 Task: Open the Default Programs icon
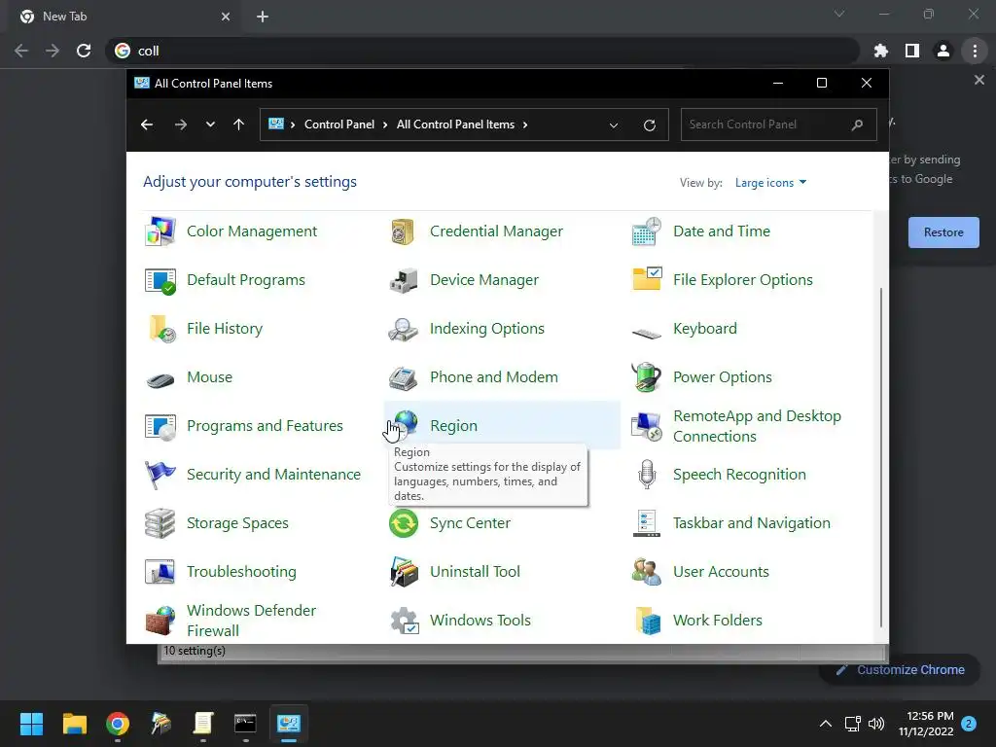[x=160, y=280]
